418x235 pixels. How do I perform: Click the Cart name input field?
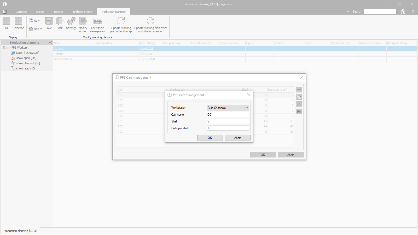click(228, 115)
